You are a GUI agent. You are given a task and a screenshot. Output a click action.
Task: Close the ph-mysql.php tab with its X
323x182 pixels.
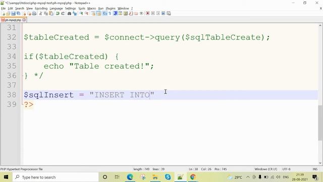point(24,20)
